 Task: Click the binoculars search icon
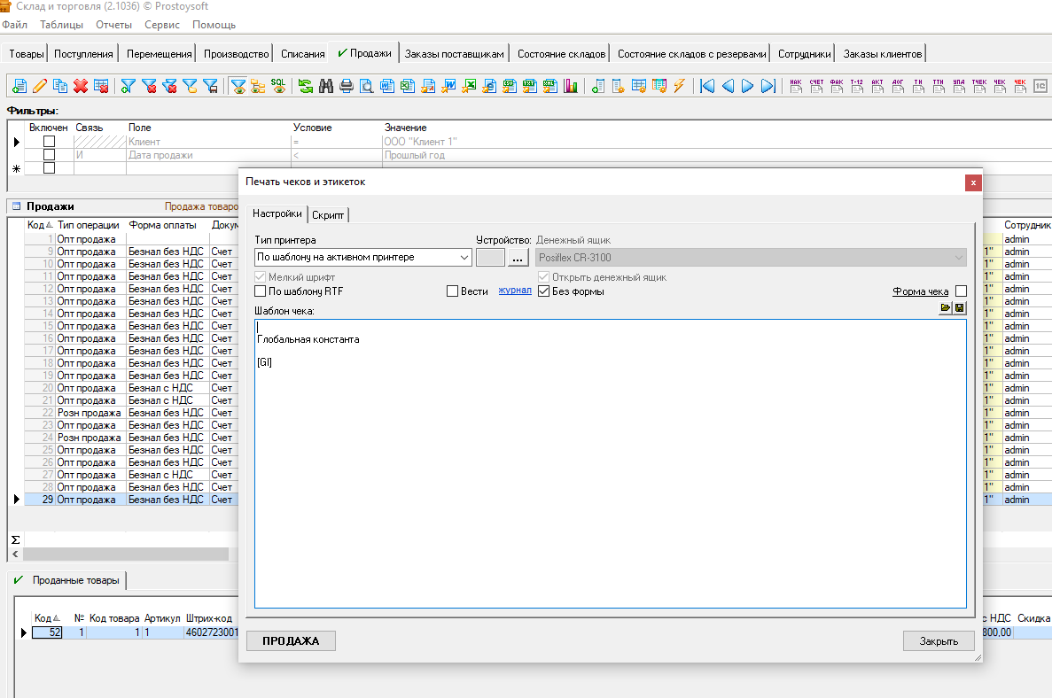tap(325, 86)
